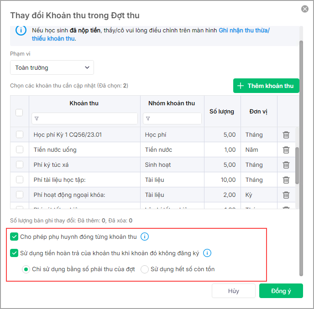Open the Phạm vi Toàn trường dropdown
The image size is (314, 309).
[52, 67]
